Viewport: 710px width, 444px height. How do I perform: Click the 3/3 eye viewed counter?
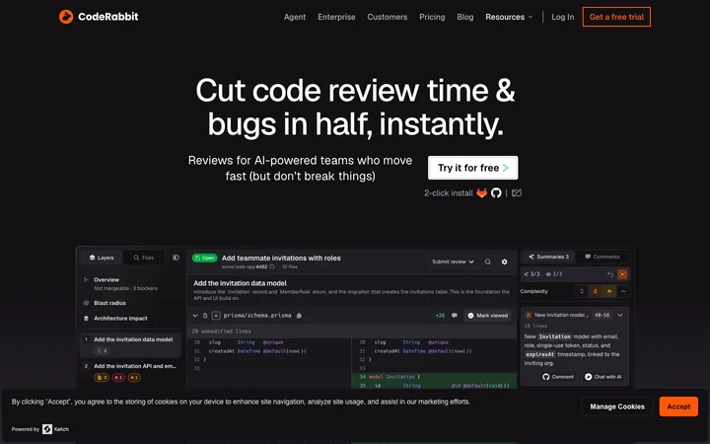point(554,274)
